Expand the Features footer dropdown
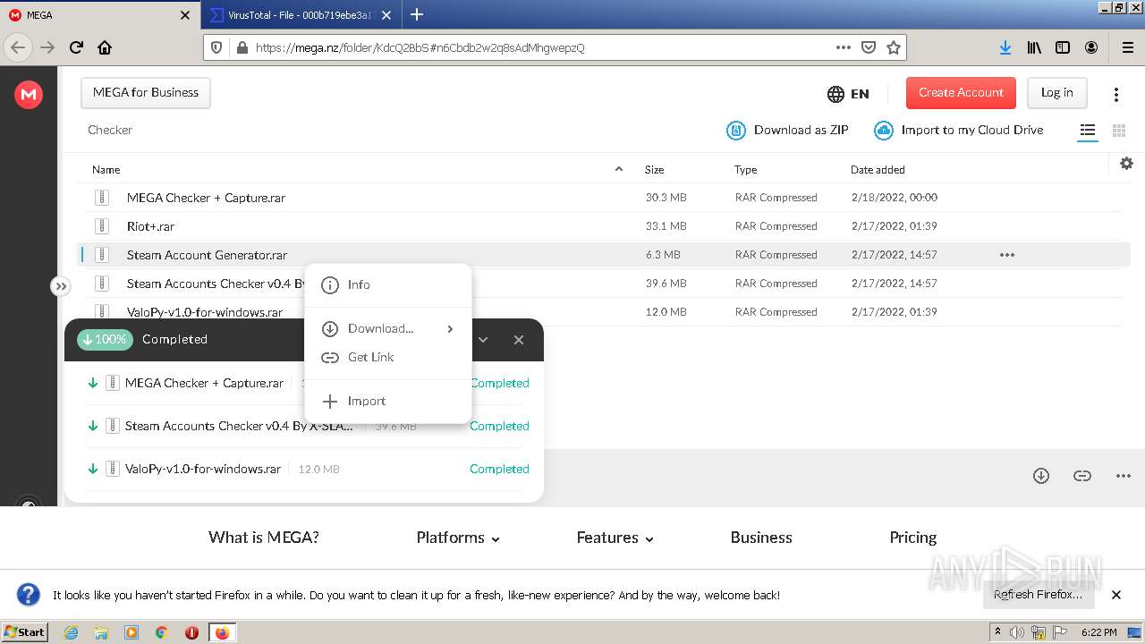The width and height of the screenshot is (1145, 644). pos(615,538)
